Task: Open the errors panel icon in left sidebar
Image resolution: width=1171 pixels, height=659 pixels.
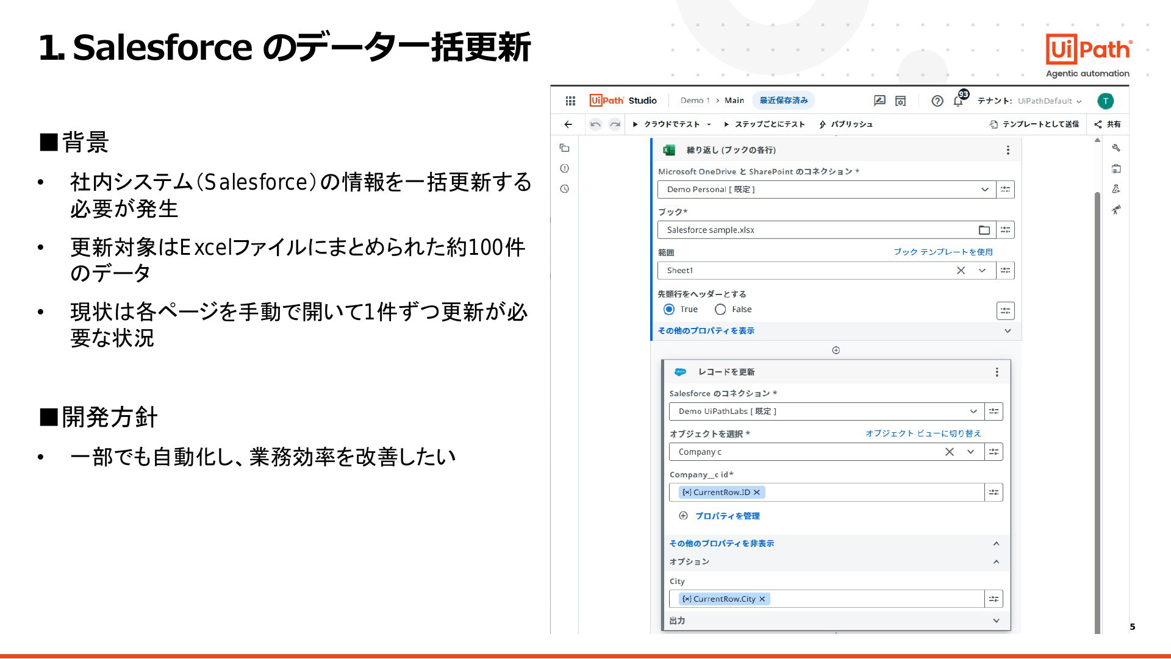Action: [565, 168]
